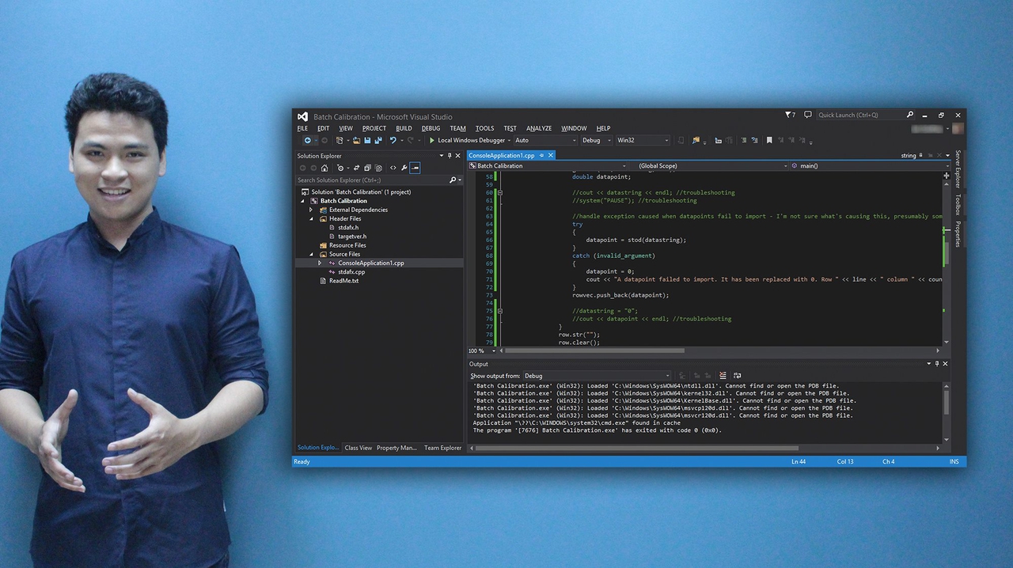
Task: Click the Save icon in main toolbar
Action: (x=367, y=140)
